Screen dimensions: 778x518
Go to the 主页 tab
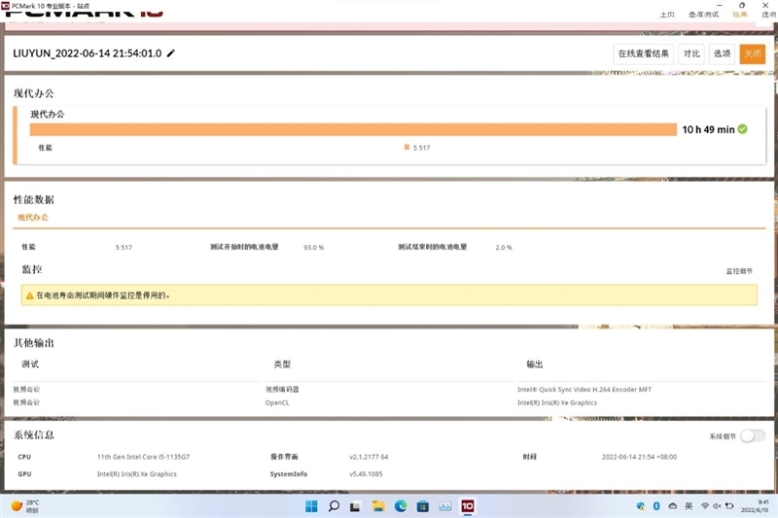[x=667, y=15]
